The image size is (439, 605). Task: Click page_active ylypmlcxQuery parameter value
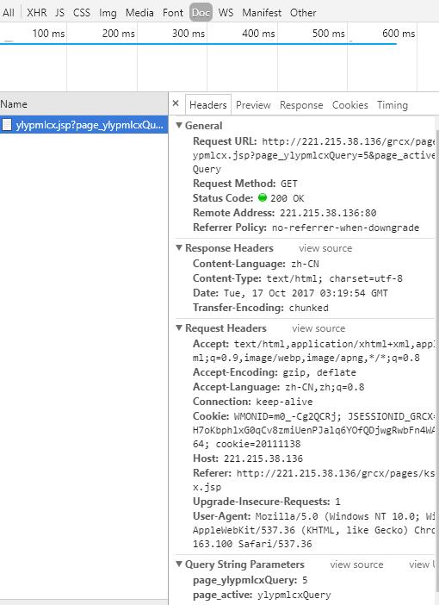click(x=294, y=595)
